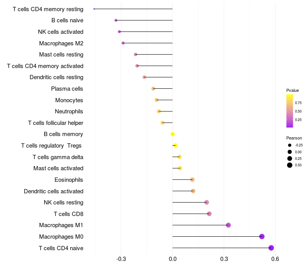Select the NK cells resting dot
The image size is (307, 269).
(206, 203)
